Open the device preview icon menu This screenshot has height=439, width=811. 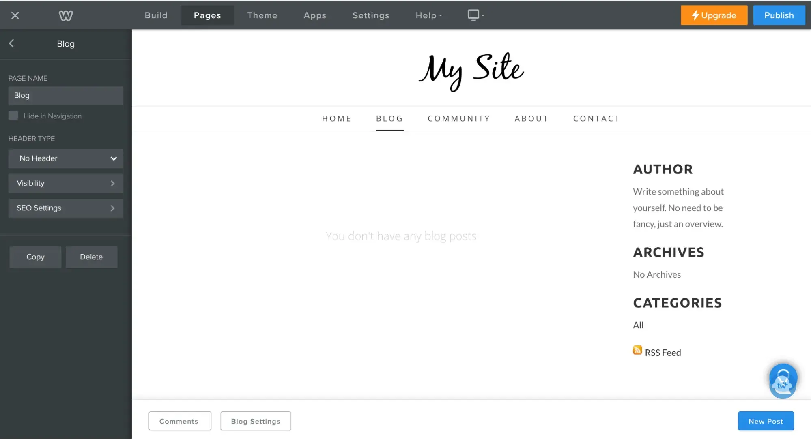(476, 15)
